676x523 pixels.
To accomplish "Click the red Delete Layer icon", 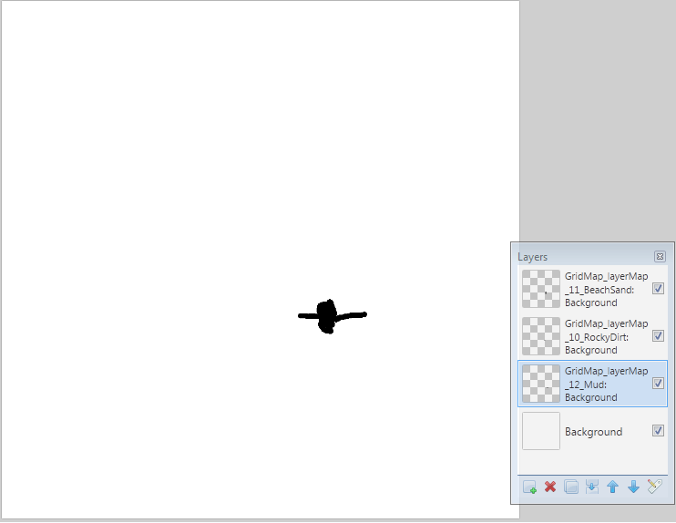I will [550, 487].
